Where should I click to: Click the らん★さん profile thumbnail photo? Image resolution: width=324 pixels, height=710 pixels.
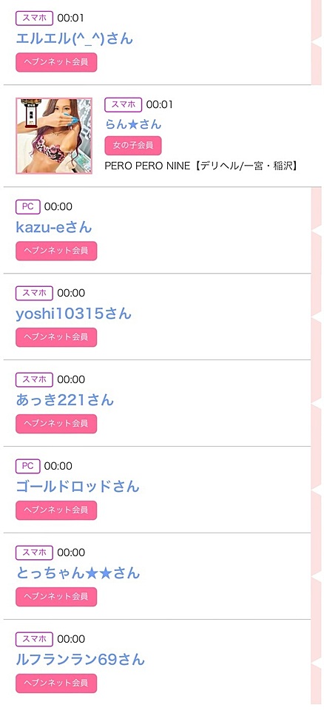[x=54, y=136]
